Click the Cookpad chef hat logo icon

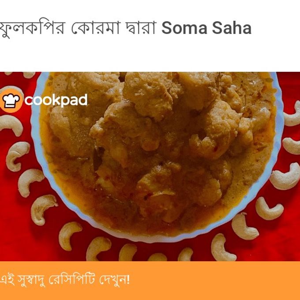pos(11,101)
